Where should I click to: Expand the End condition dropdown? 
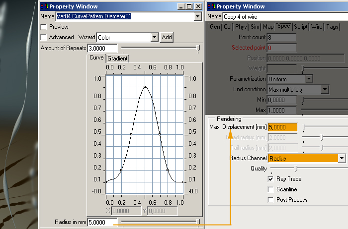coord(325,90)
